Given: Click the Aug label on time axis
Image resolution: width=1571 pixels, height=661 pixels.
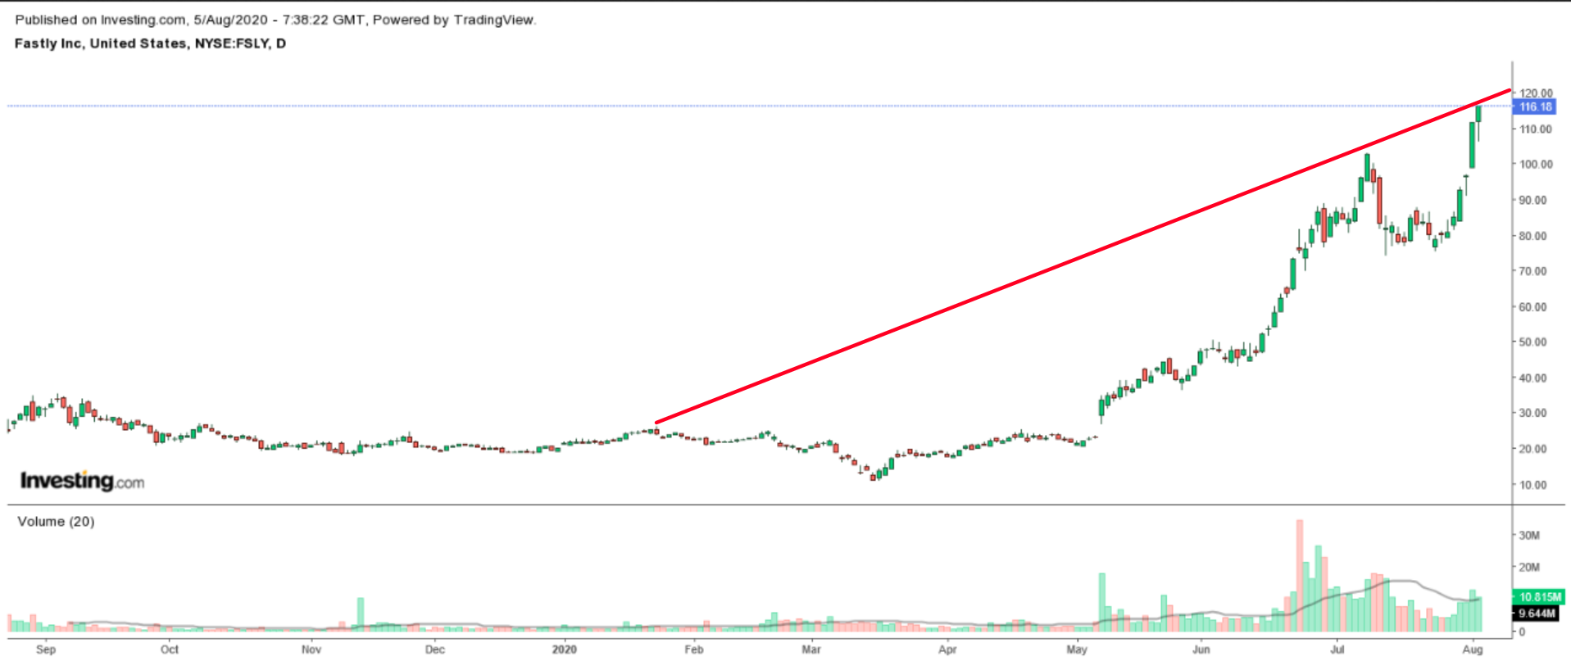Looking at the screenshot, I should click(1473, 650).
